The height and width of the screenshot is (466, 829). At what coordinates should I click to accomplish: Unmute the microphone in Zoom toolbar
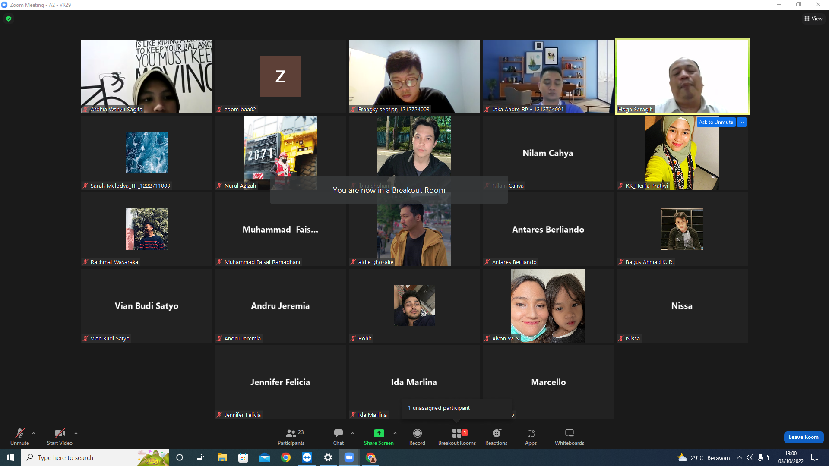(x=20, y=437)
